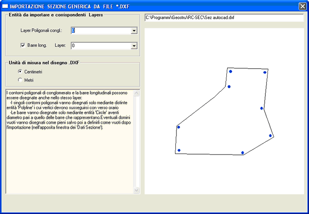Click the 'Unità di misura nel disegno .DXF' heading
The width and height of the screenshot is (309, 214).
pyautogui.click(x=44, y=63)
